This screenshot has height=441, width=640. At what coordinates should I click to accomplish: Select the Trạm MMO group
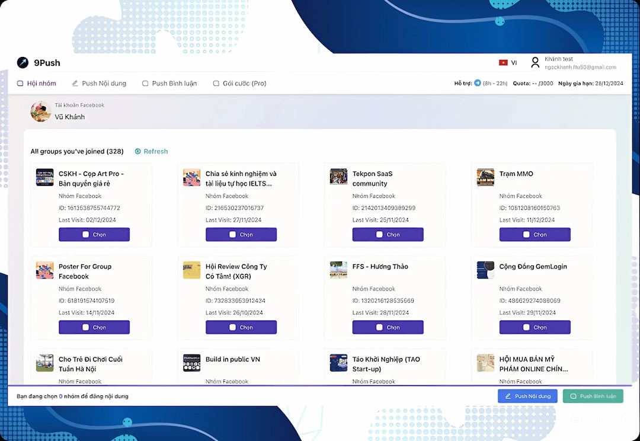[535, 234]
